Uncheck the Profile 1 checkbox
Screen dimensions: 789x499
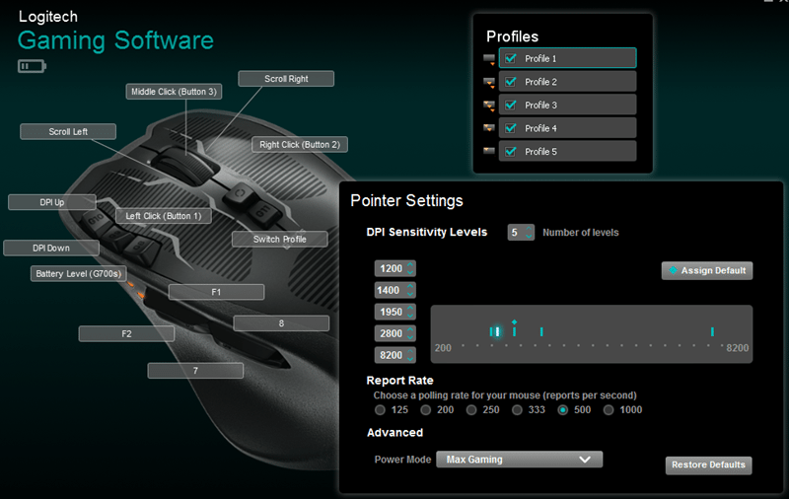(510, 58)
